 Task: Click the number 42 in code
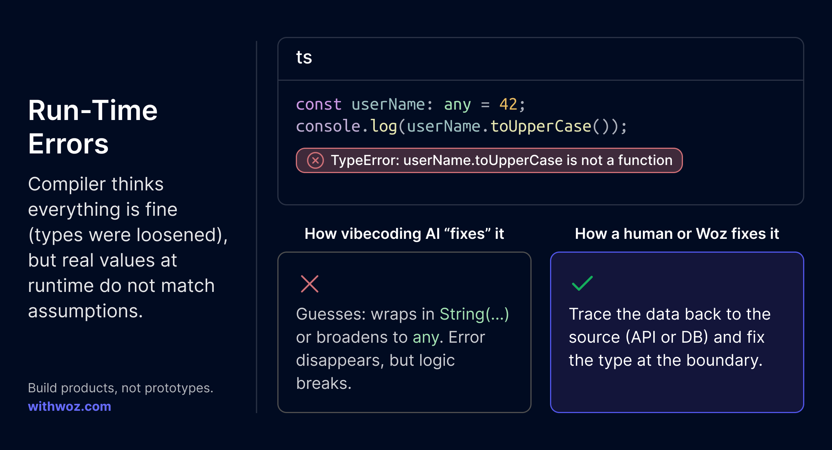click(x=508, y=105)
